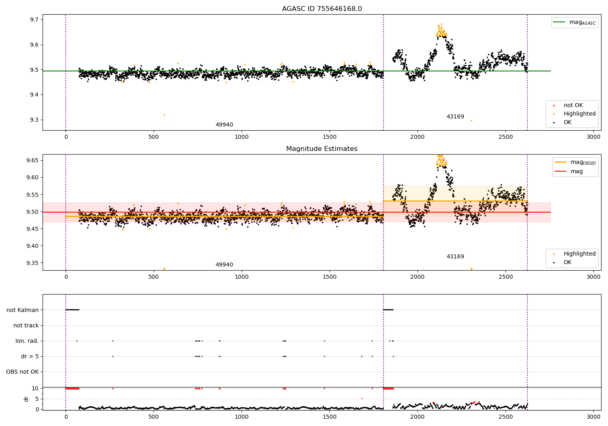Click the 'Magnitude Estimates' plot title
Screen dimensions: 608x426
pos(322,149)
